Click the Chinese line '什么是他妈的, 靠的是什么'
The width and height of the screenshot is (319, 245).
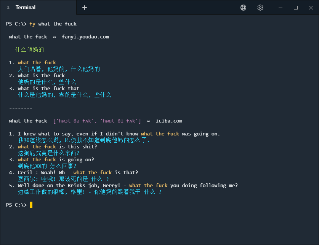click(65, 95)
